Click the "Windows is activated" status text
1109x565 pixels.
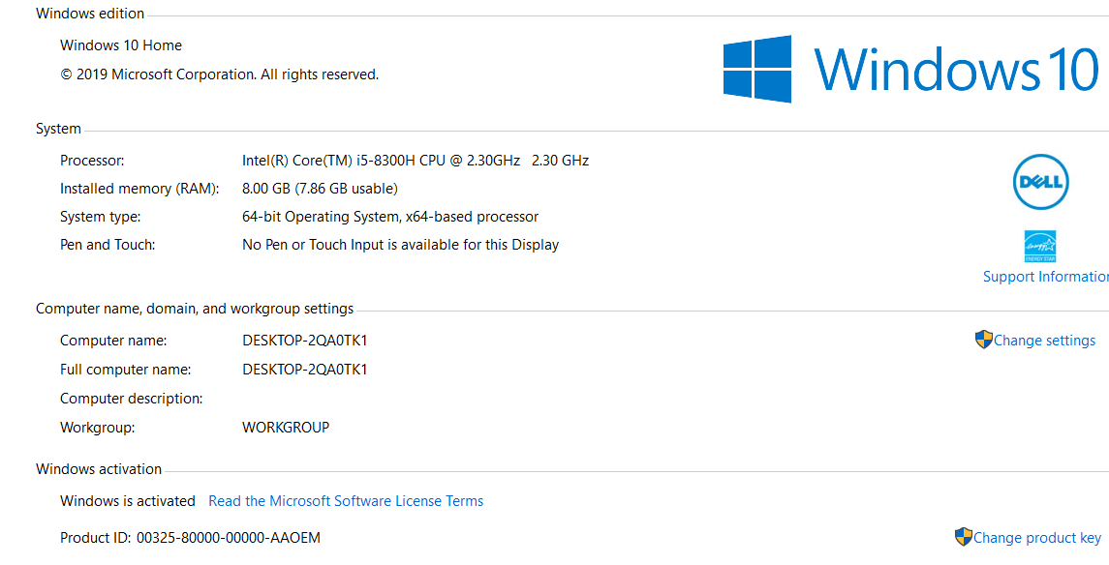click(128, 501)
